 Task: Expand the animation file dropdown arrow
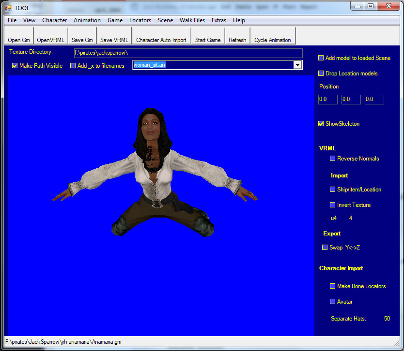(x=297, y=65)
